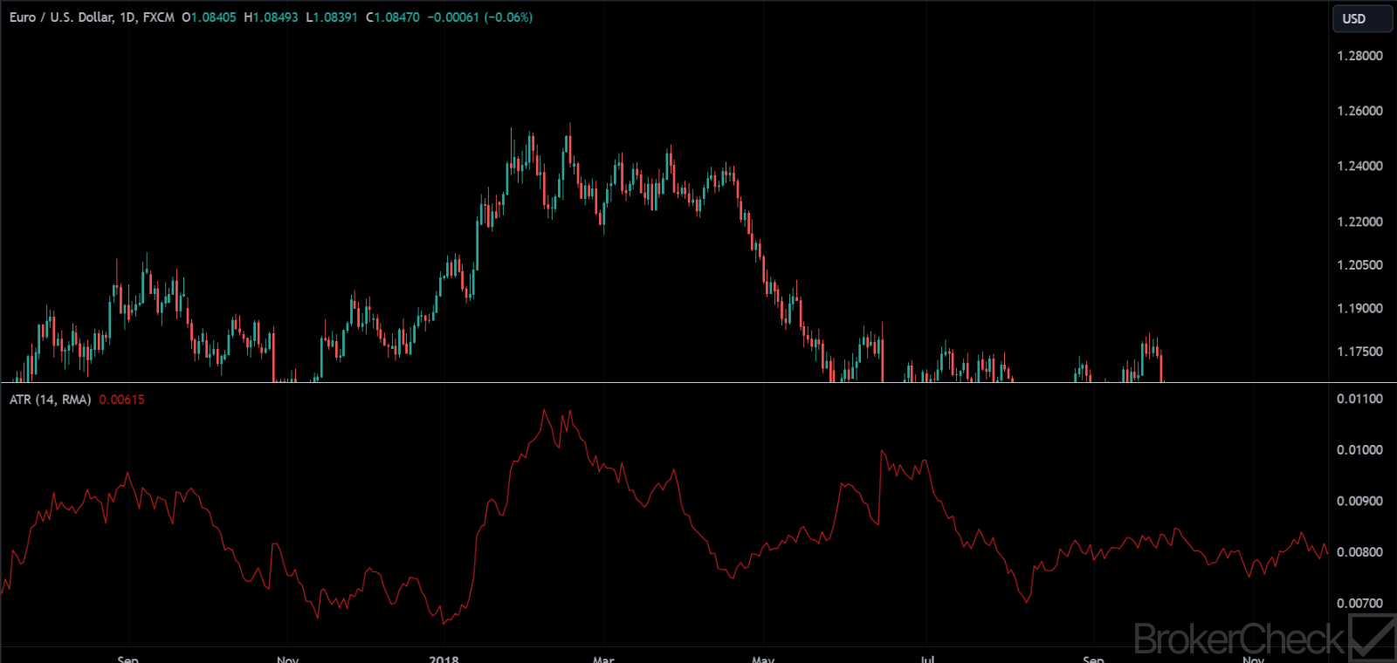Click the Mar label on time axis
Image resolution: width=1397 pixels, height=663 pixels.
[603, 659]
